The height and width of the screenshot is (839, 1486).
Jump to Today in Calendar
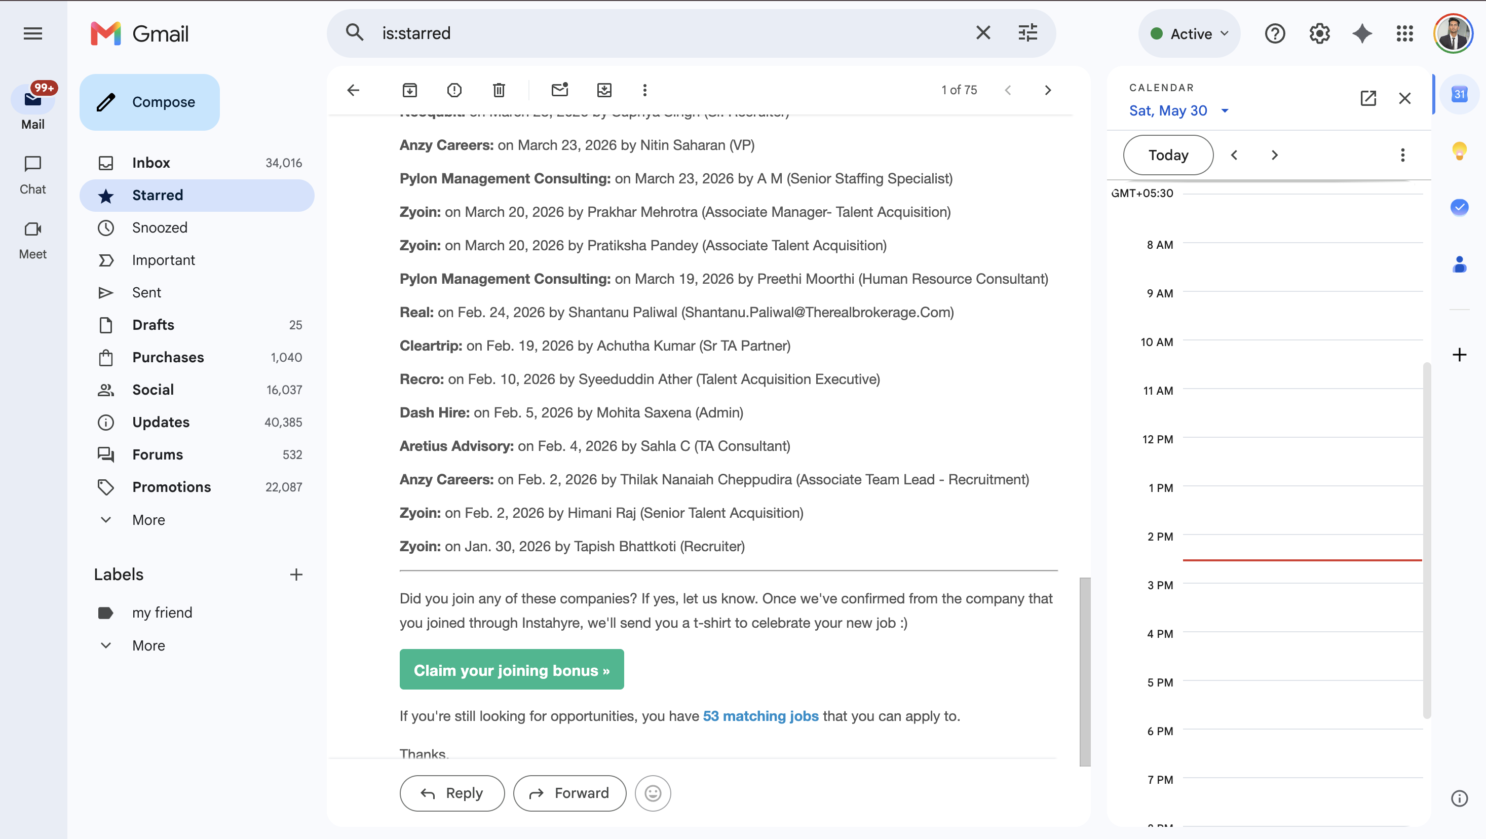pos(1168,155)
